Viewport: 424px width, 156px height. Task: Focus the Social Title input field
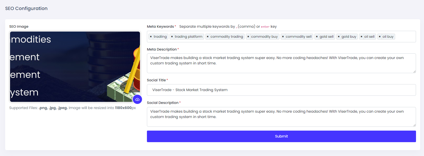pyautogui.click(x=281, y=90)
